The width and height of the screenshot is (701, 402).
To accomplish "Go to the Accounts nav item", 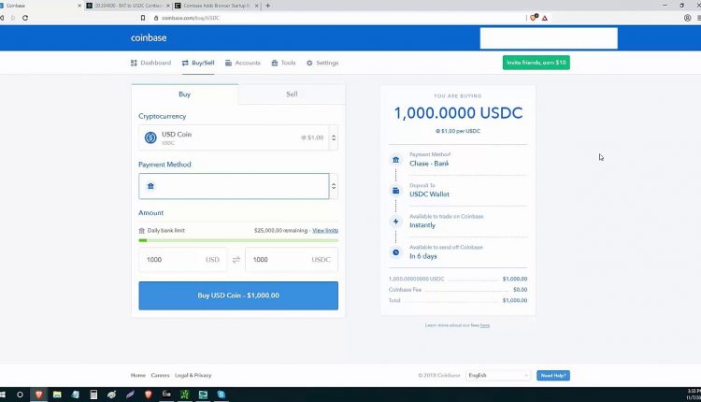I will tap(242, 63).
